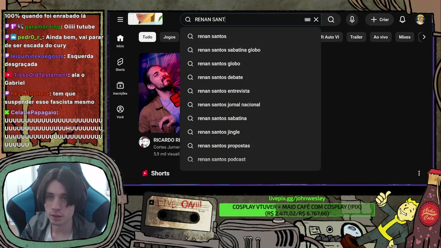
Task: Start voice search with the microphone
Action: 352,20
